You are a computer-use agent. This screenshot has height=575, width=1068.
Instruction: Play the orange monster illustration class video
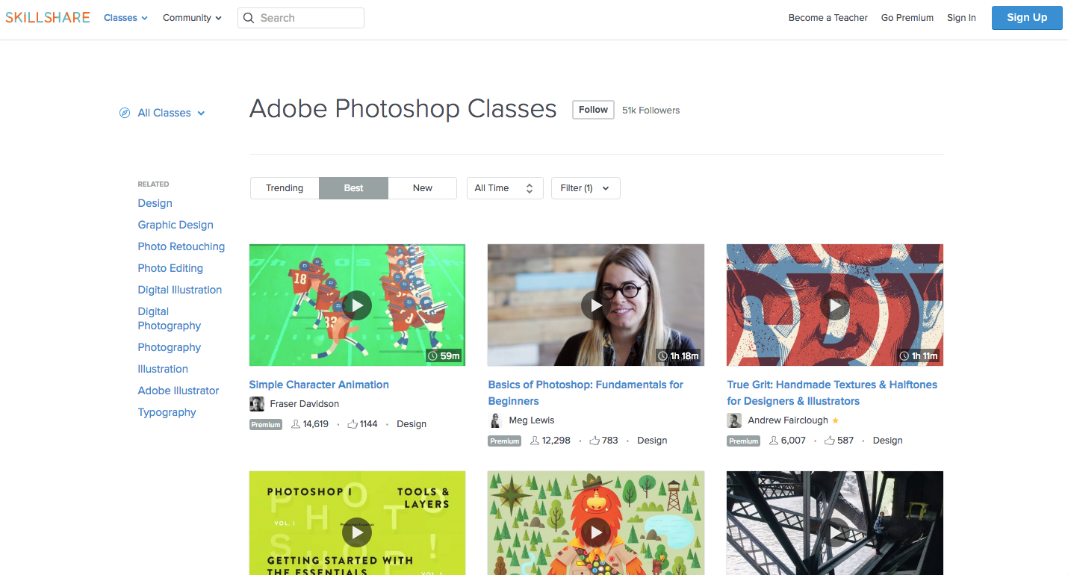596,532
